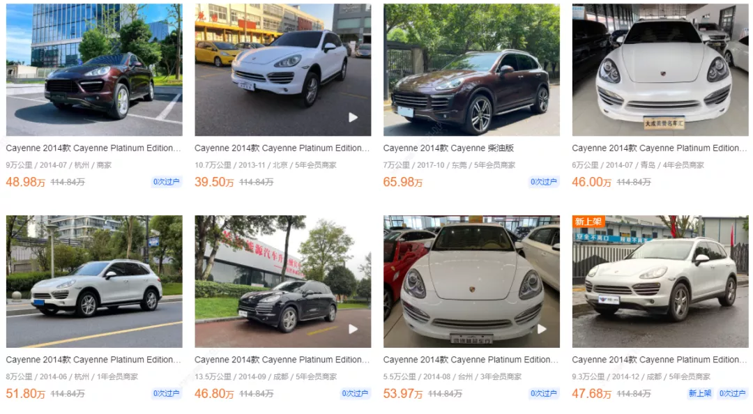Viewport: 753px width, 414px height.
Task: Click 0次过户 tag on 47.68万 listing
Action: pyautogui.click(x=732, y=393)
